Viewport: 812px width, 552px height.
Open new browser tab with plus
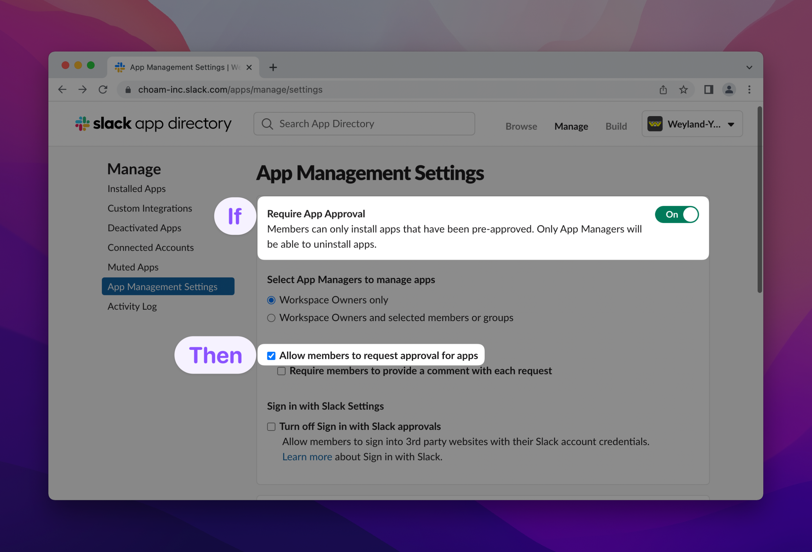(273, 67)
